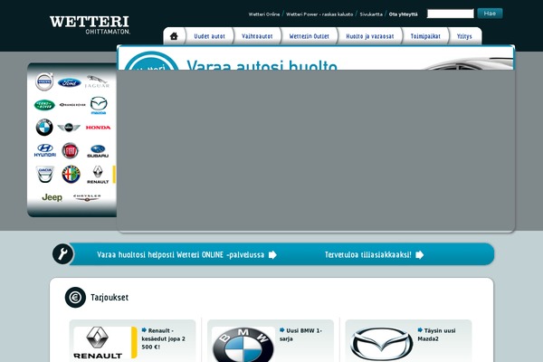543x362 pixels.
Task: Select the Renault logo in brand panel
Action: point(98,175)
